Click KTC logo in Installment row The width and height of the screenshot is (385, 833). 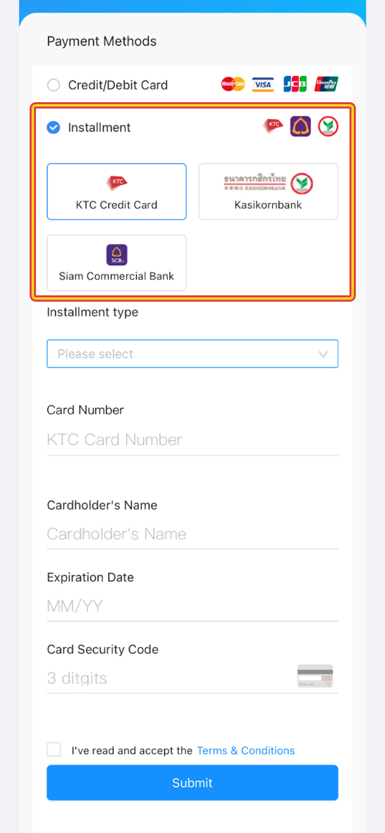(x=273, y=126)
